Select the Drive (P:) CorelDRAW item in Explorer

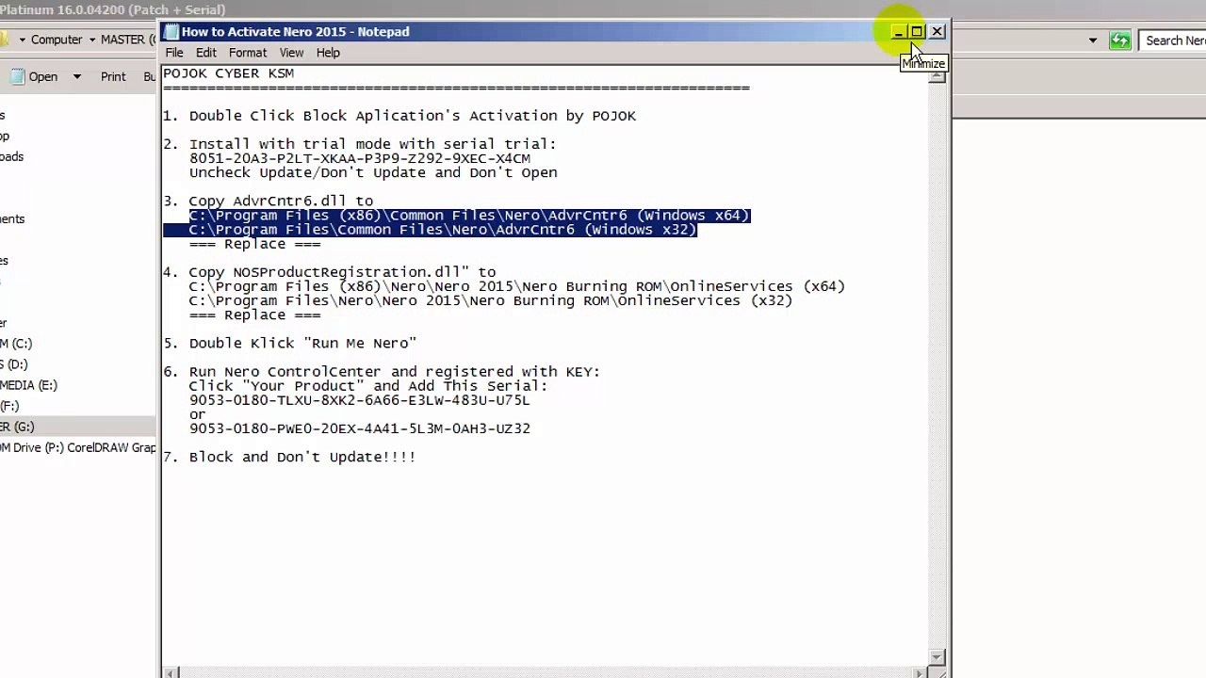[x=78, y=447]
